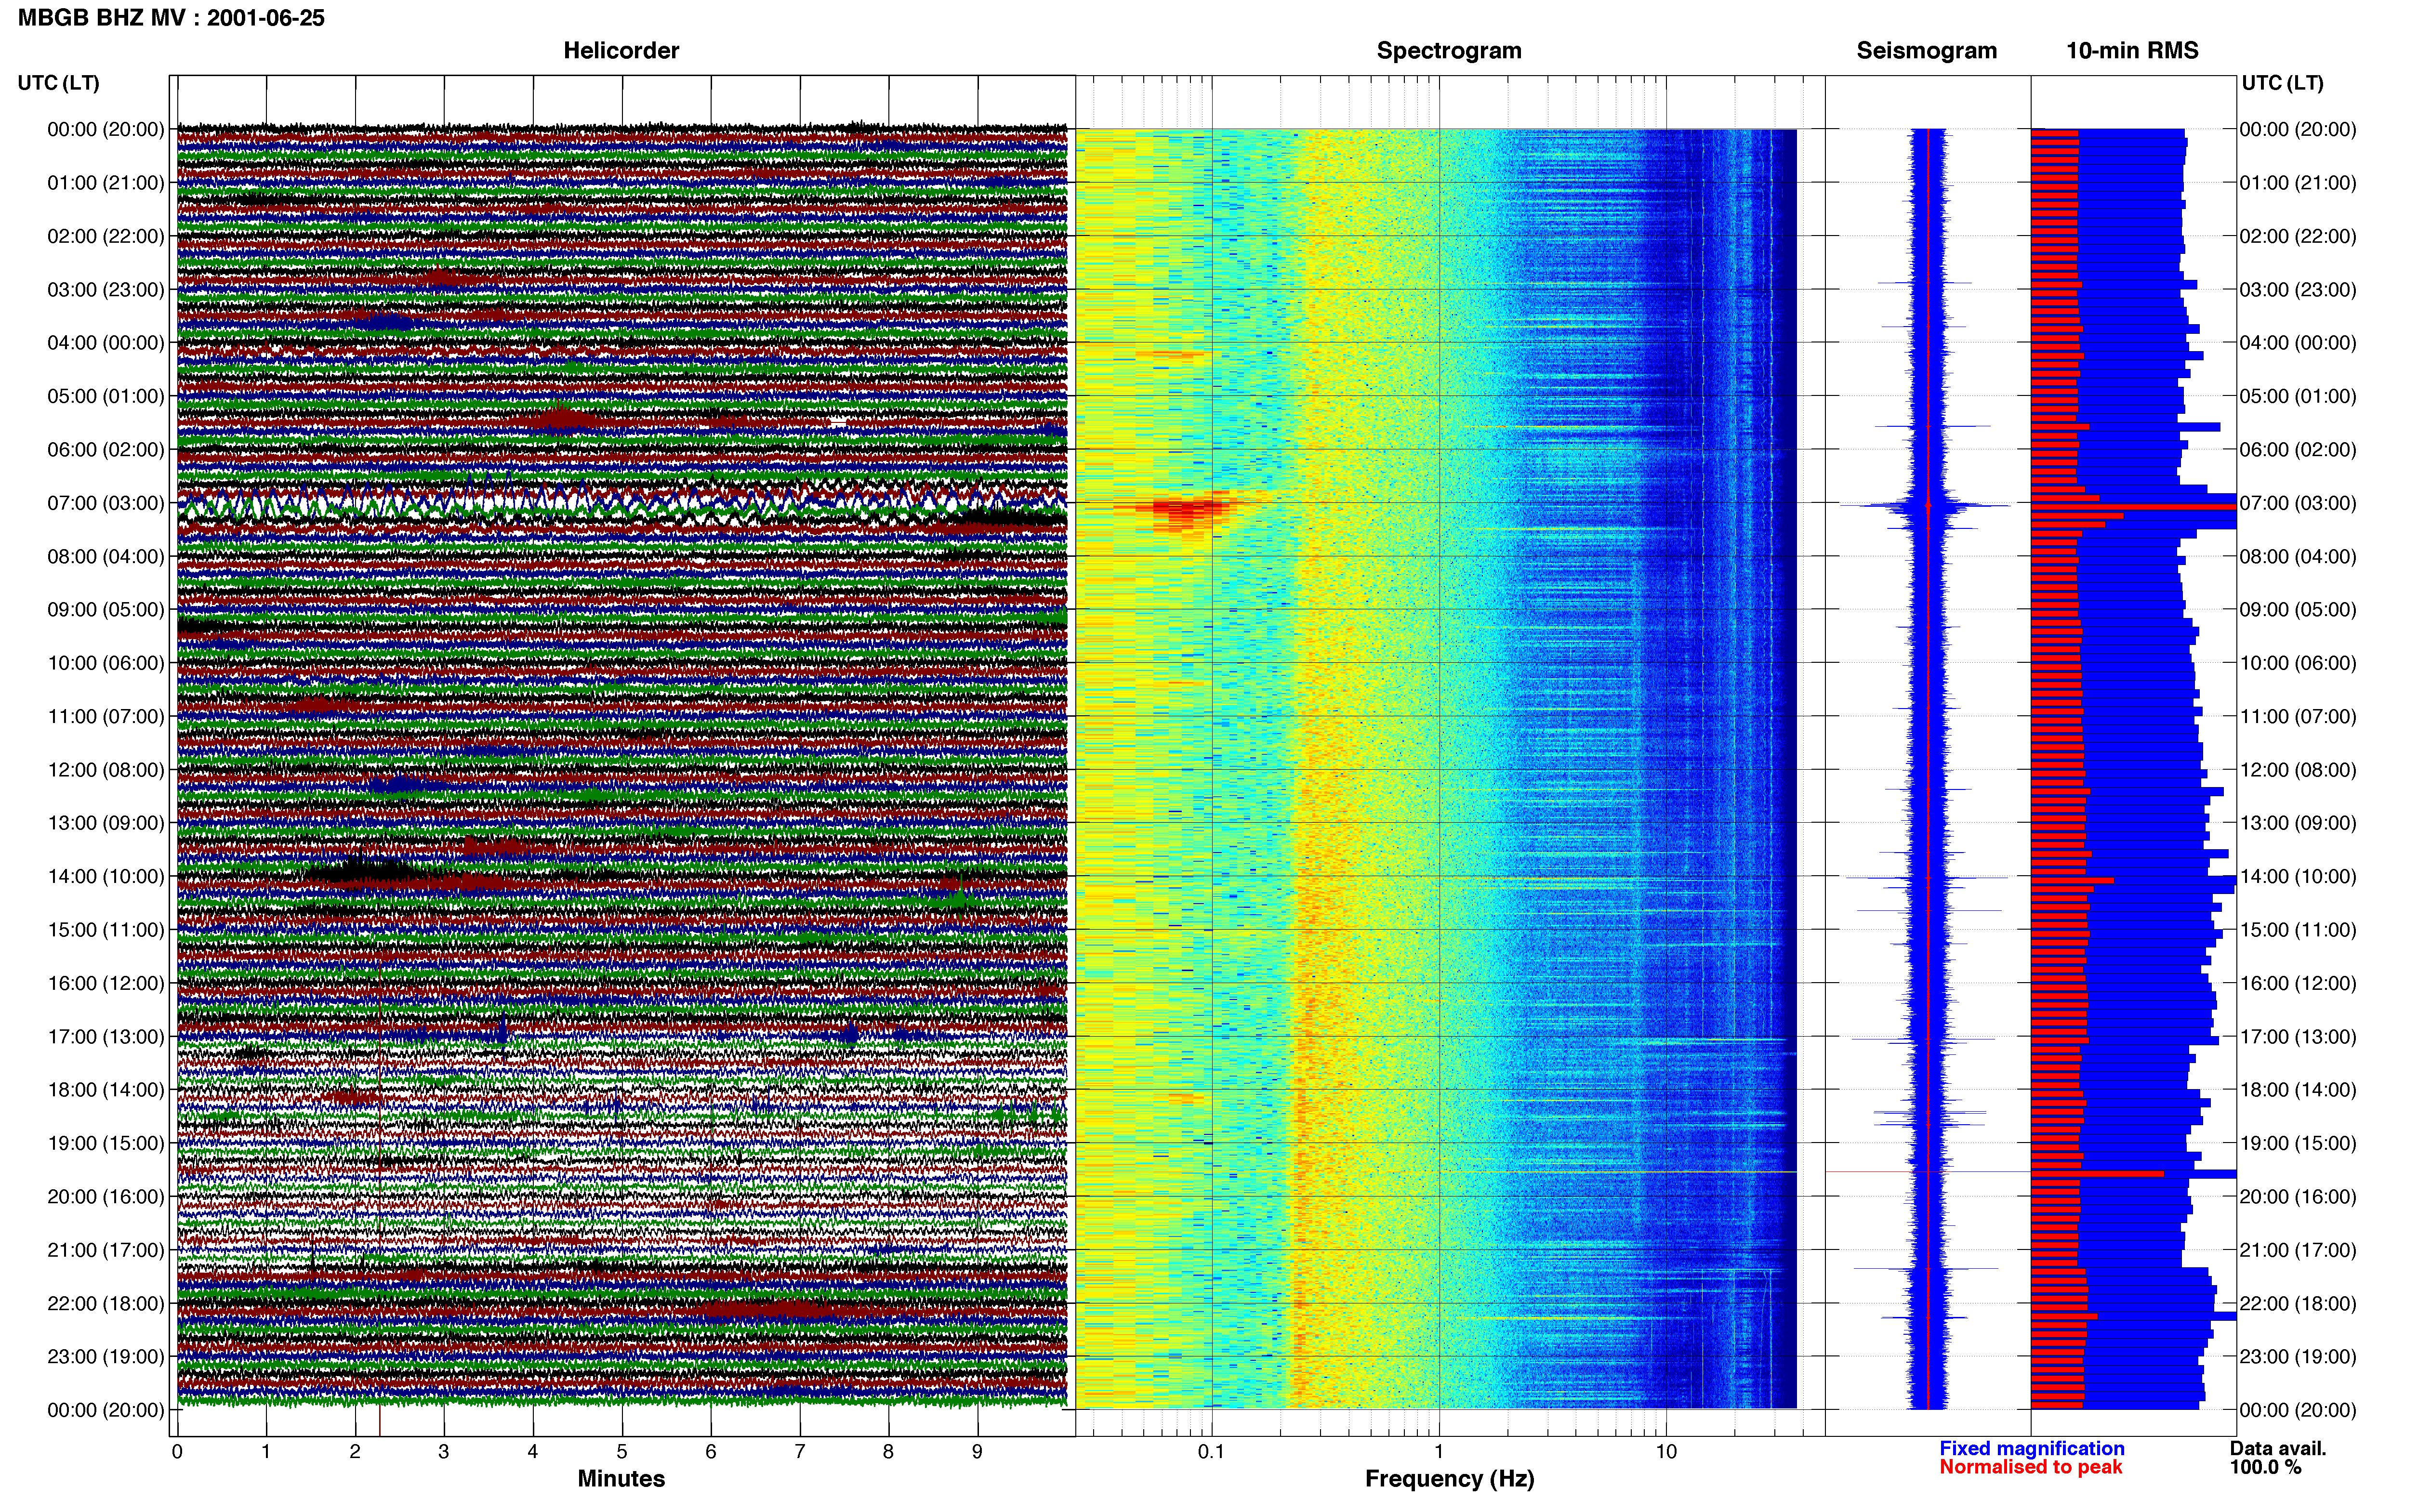Click the minute 9 tick label
Image resolution: width=2418 pixels, height=1512 pixels.
pos(977,1451)
